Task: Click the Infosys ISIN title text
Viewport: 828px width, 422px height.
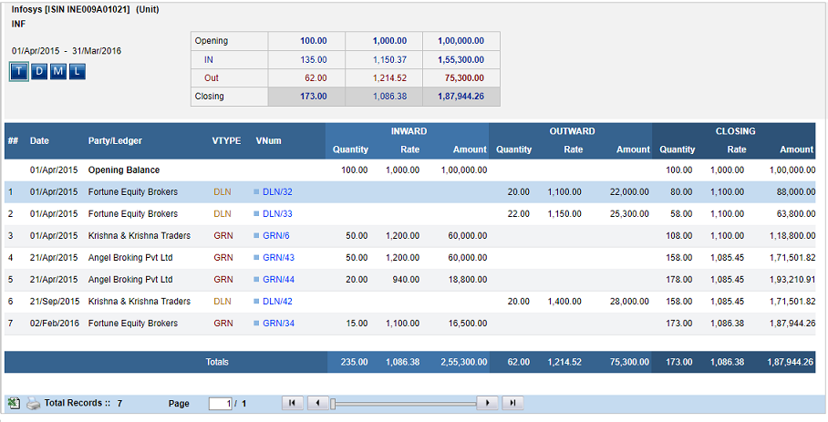Action: (x=86, y=9)
